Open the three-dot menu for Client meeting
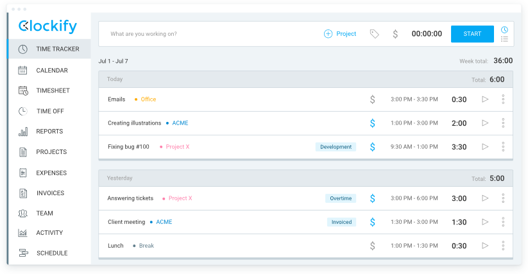The width and height of the screenshot is (528, 274). tap(503, 222)
